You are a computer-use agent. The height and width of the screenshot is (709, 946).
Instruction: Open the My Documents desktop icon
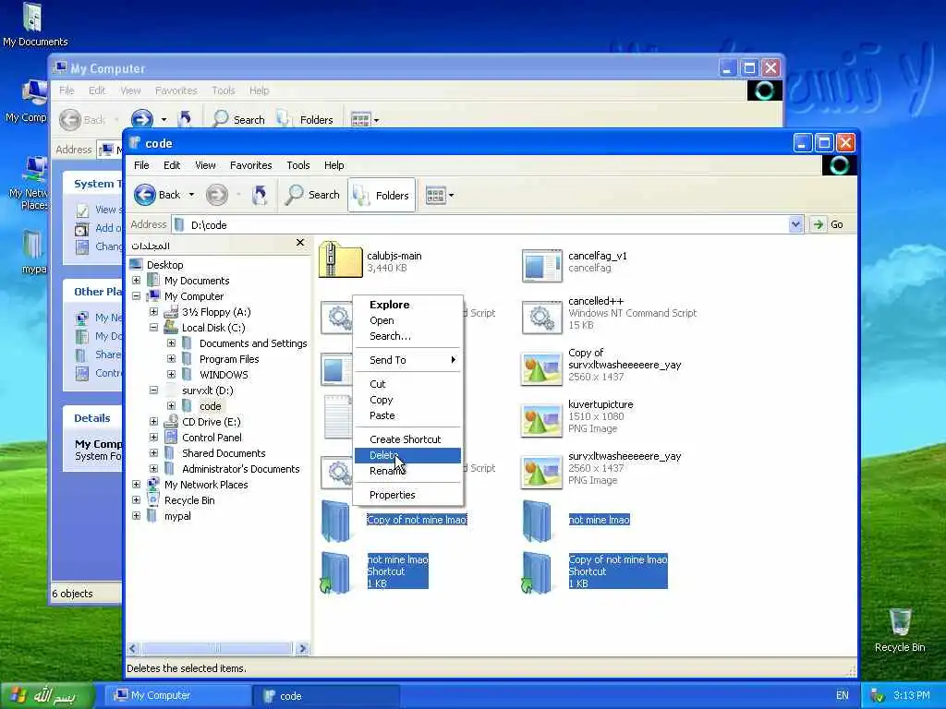[34, 17]
